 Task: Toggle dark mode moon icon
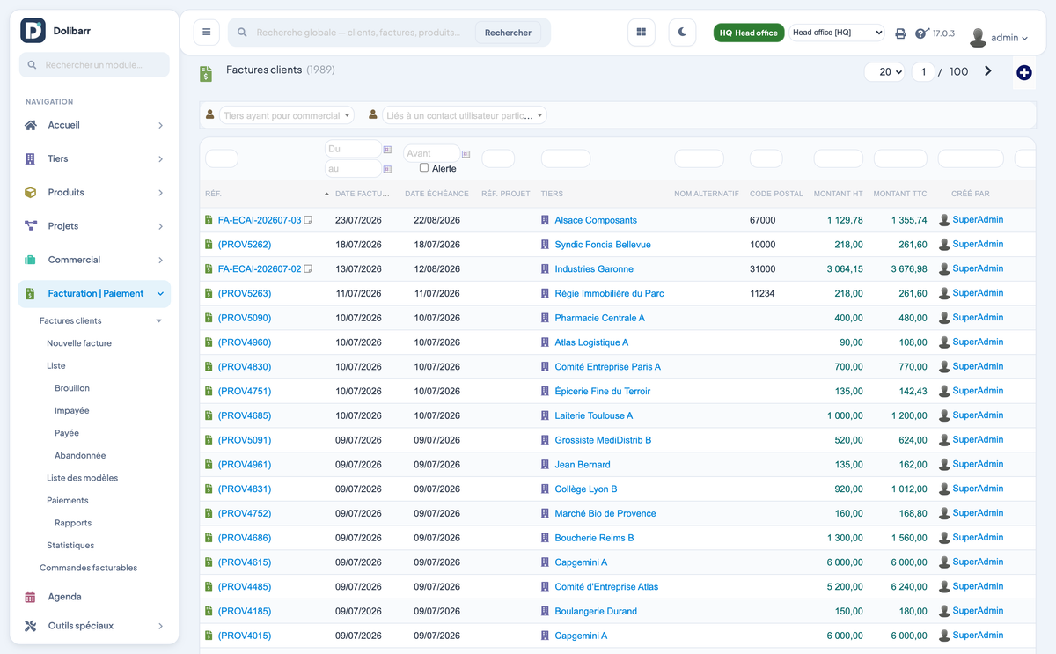682,33
